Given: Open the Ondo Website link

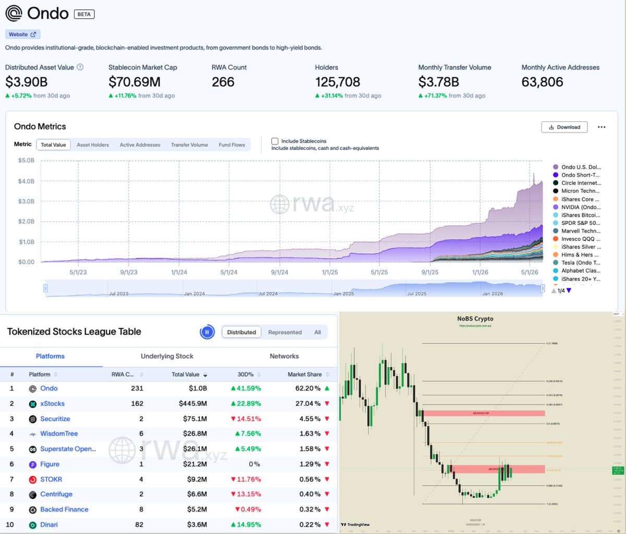Looking at the screenshot, I should coord(22,34).
